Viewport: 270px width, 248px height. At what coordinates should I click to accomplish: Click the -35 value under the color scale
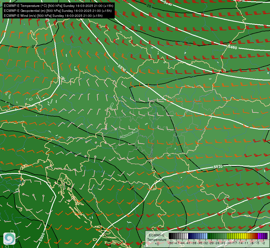(200, 243)
